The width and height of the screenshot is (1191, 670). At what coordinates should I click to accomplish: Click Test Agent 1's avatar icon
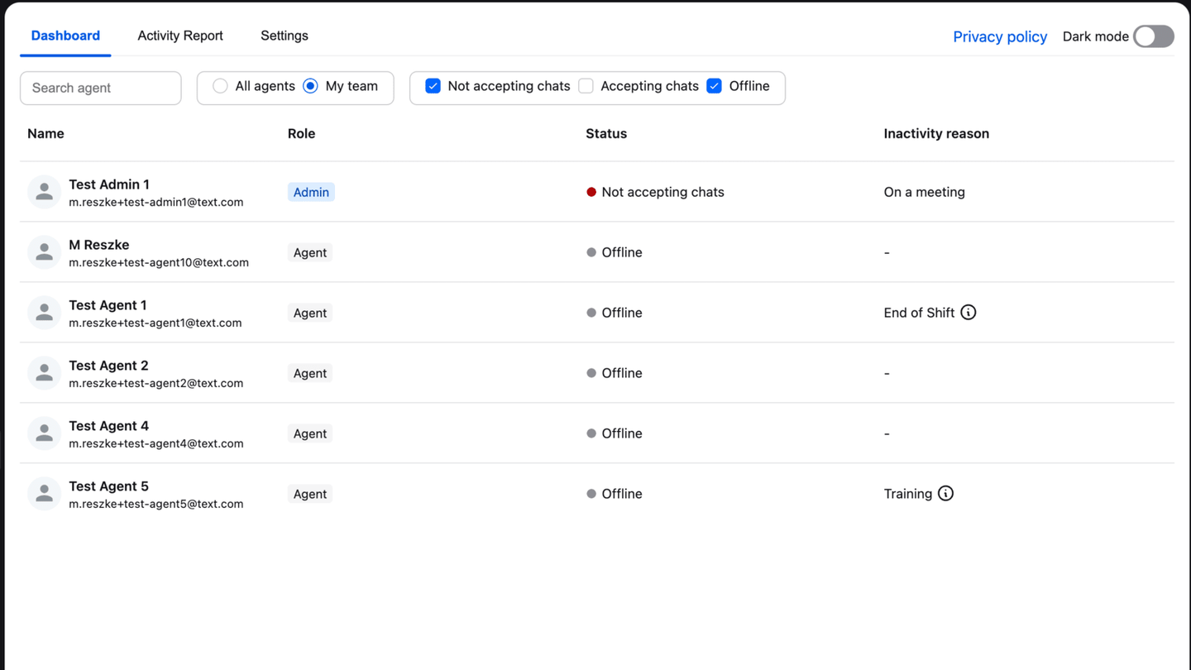tap(45, 313)
